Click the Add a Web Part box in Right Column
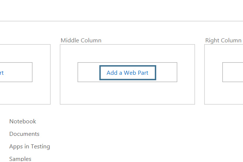Screen dimensions: 243x162 point(233,72)
